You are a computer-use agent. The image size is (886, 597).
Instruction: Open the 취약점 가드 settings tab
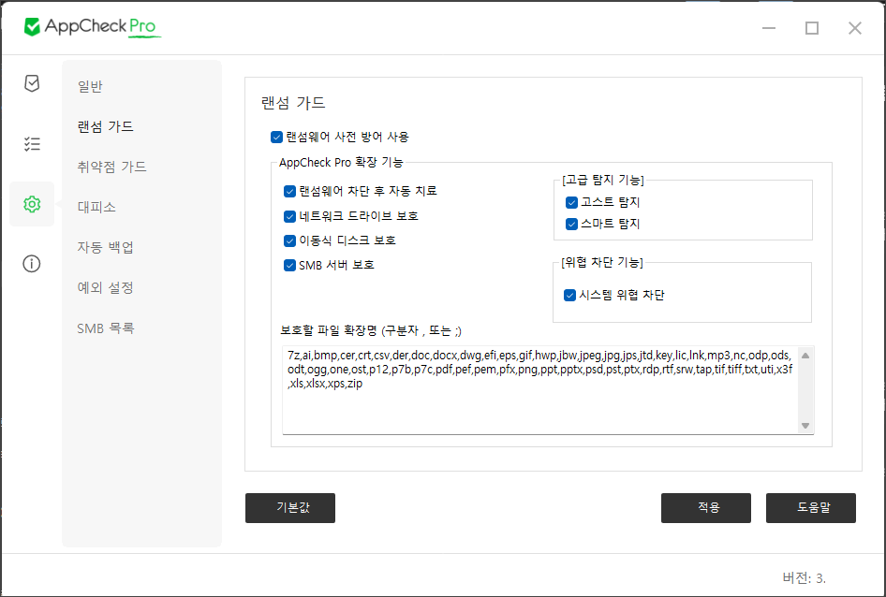(111, 167)
